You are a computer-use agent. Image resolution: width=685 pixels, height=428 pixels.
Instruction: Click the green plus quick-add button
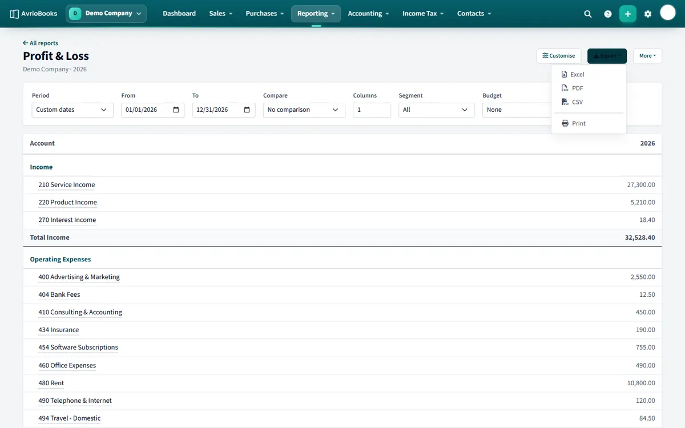628,14
